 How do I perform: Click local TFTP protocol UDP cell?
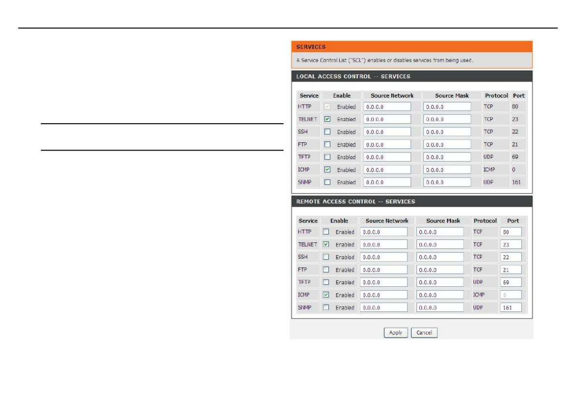(x=488, y=157)
